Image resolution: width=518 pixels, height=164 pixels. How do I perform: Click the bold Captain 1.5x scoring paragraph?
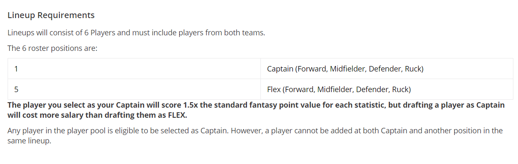click(x=256, y=110)
